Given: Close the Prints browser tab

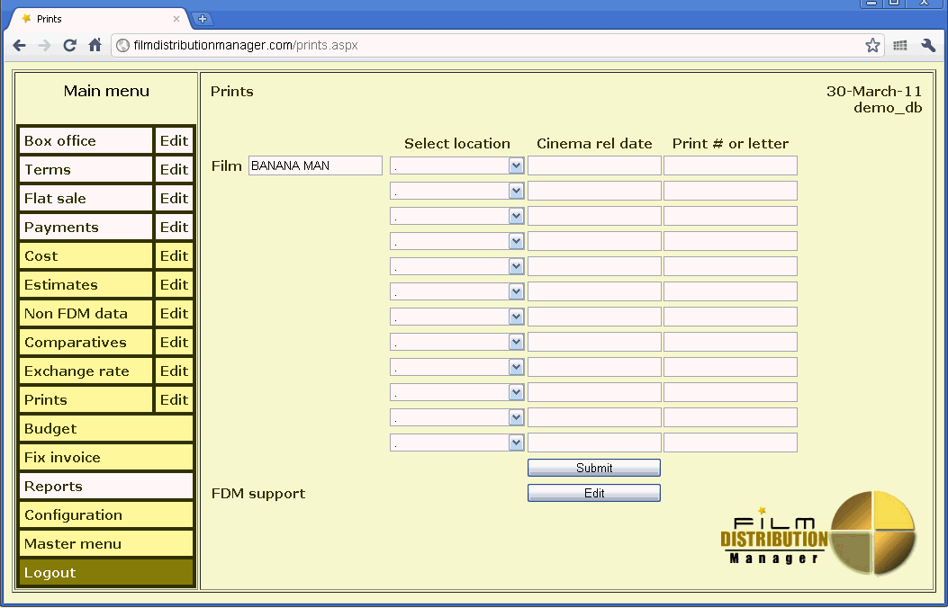Looking at the screenshot, I should tap(176, 19).
